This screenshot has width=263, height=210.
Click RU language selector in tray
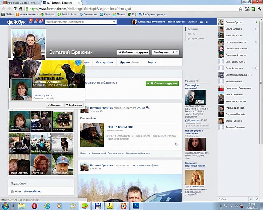225,205
